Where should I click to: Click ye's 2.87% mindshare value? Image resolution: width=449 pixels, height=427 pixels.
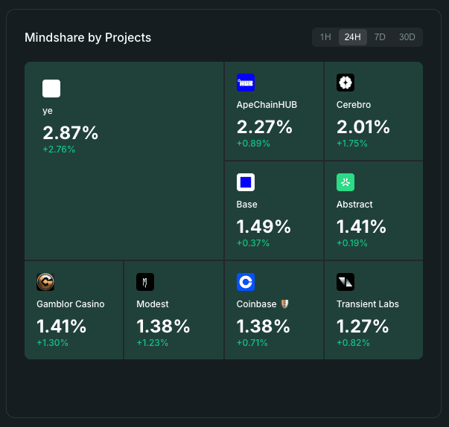(70, 133)
